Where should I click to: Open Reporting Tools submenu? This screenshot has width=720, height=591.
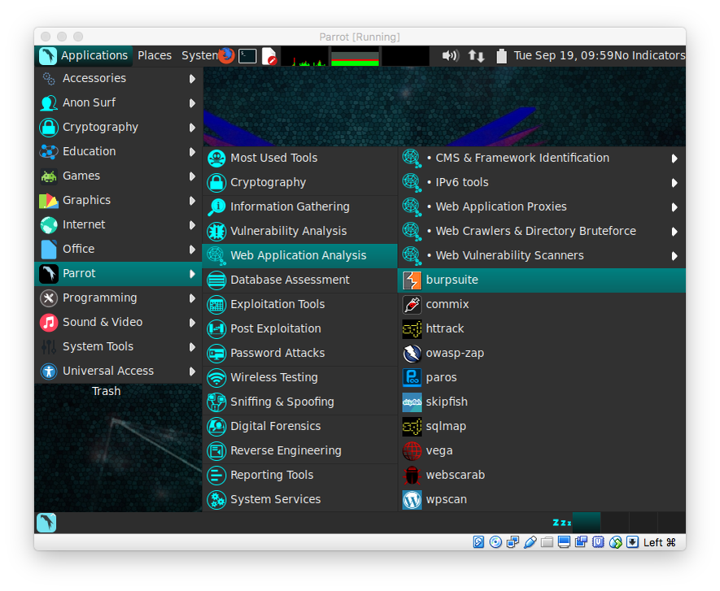click(x=300, y=475)
